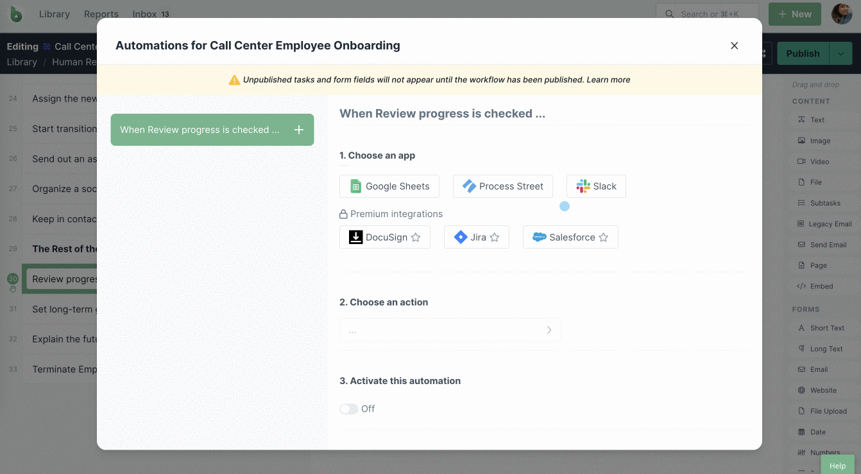Open the Library menu
This screenshot has width=861, height=474.
[55, 14]
